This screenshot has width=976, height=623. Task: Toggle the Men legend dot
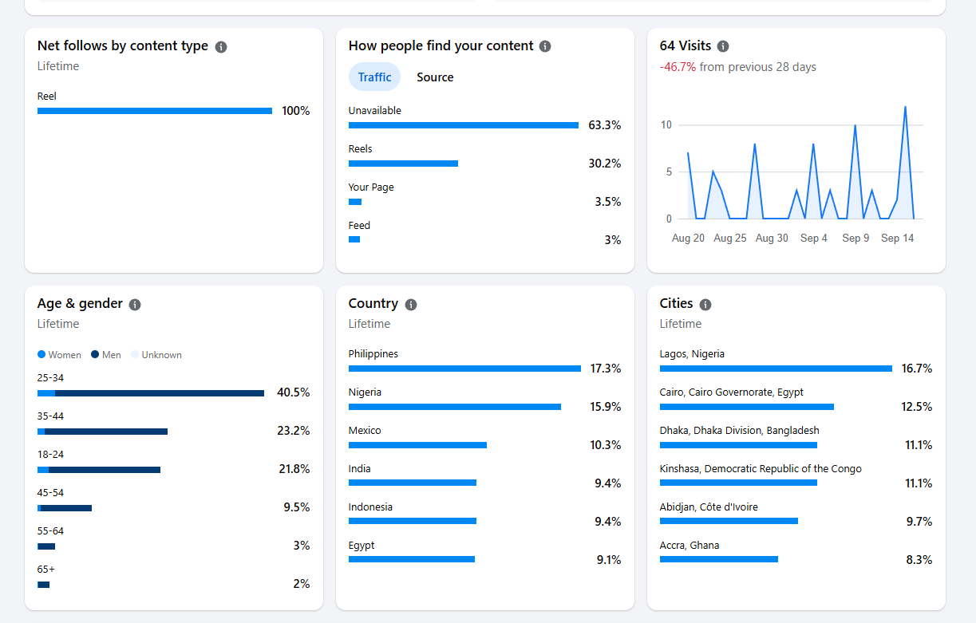[x=95, y=355]
